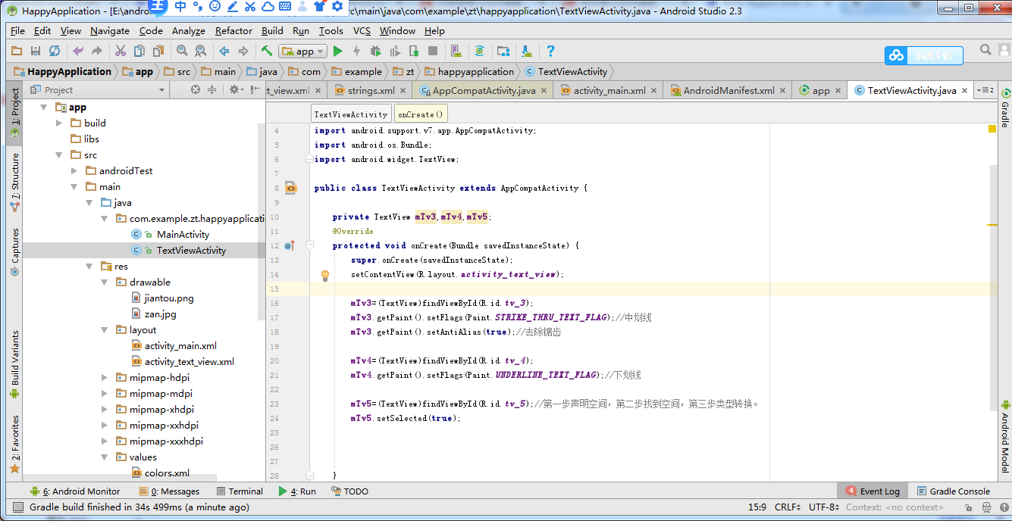Image resolution: width=1012 pixels, height=521 pixels.
Task: Make the project with the green hammer
Action: tap(267, 51)
